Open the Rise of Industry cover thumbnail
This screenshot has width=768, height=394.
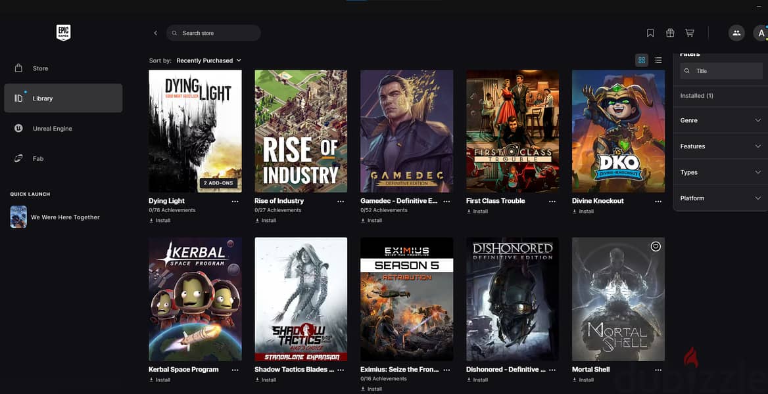coord(300,131)
